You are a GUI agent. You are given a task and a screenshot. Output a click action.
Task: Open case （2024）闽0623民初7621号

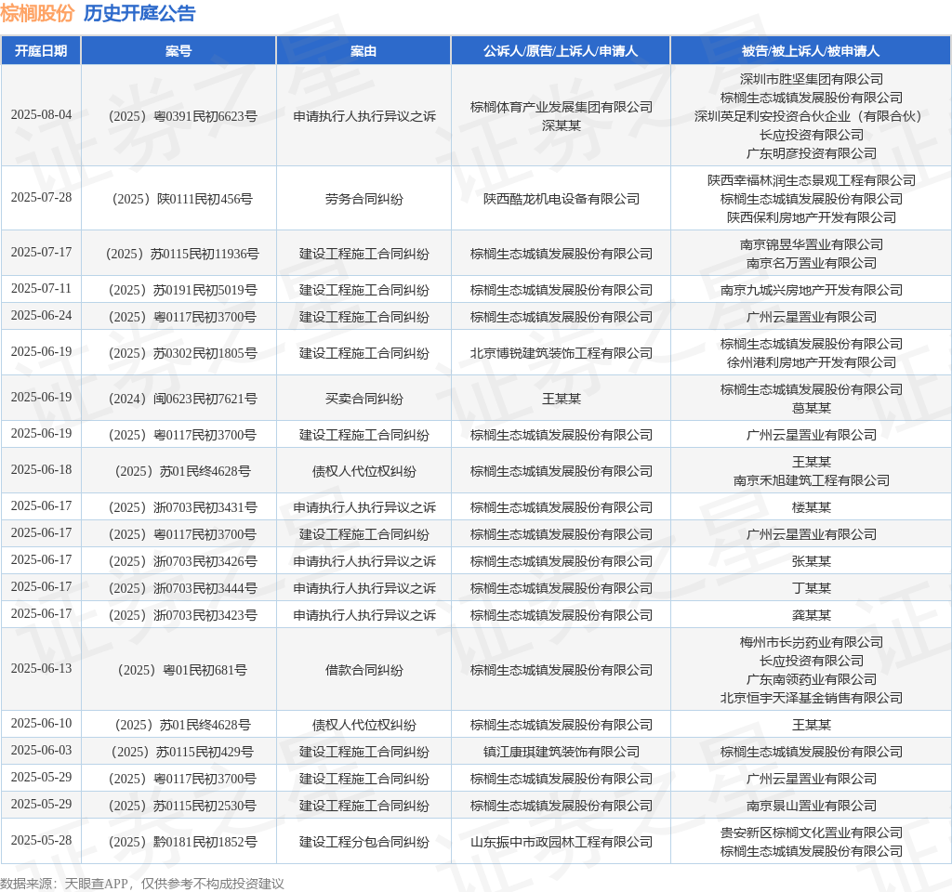(178, 399)
